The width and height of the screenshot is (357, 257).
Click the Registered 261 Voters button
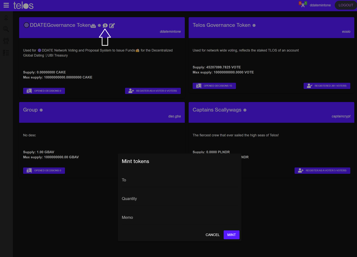[327, 86]
